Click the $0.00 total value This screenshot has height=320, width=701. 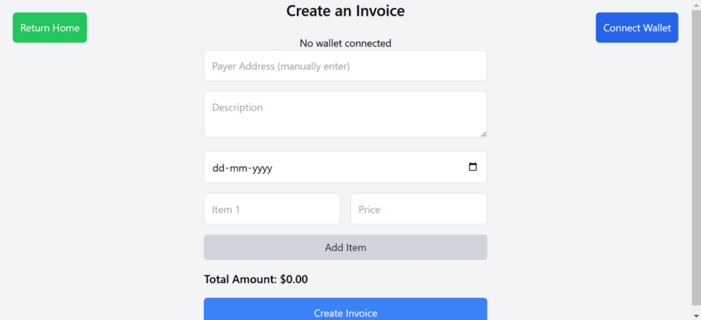[x=294, y=279]
